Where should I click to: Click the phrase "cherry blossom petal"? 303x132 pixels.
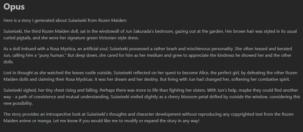[x=186, y=97]
